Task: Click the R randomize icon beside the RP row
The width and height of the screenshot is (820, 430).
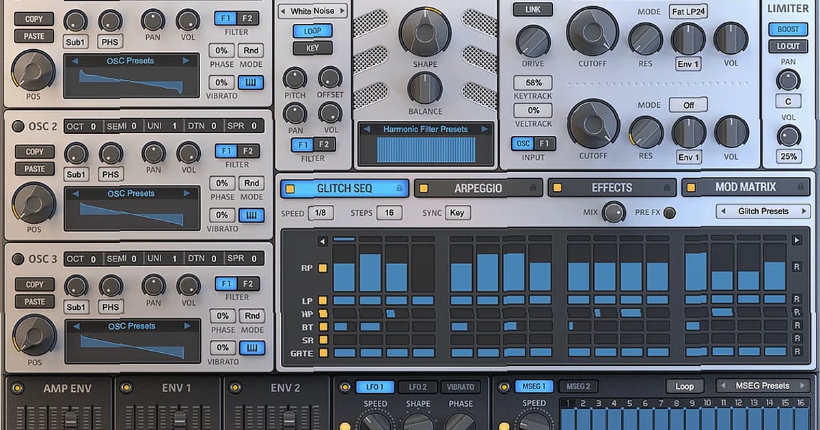Action: [796, 268]
